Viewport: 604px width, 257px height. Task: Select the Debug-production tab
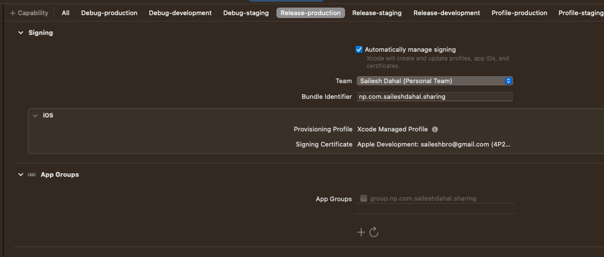coord(109,13)
